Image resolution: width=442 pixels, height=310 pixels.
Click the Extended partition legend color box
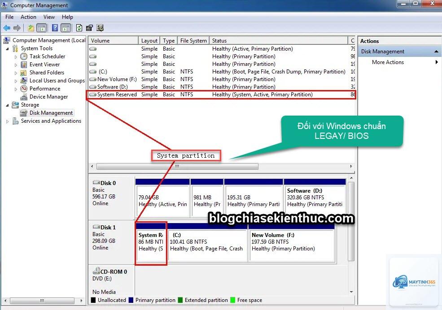180,300
